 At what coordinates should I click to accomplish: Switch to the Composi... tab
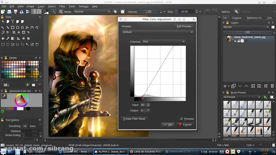(238, 18)
